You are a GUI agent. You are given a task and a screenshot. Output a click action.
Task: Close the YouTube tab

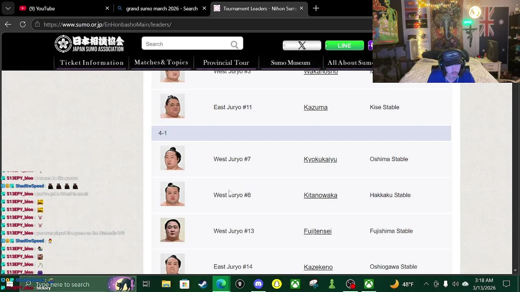tap(107, 8)
